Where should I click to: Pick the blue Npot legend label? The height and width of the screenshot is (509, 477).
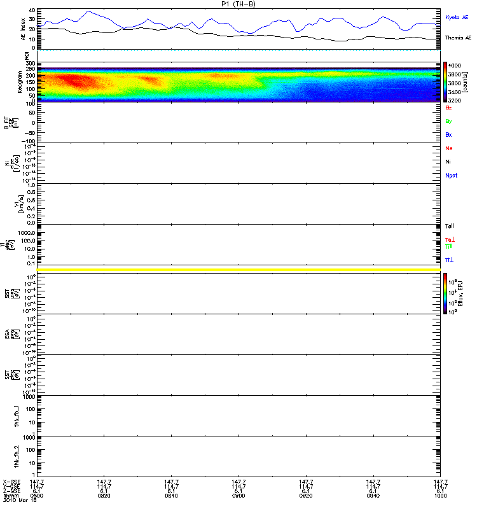pyautogui.click(x=451, y=176)
